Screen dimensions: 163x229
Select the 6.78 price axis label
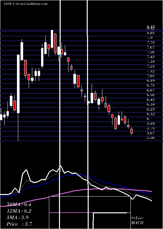(x=151, y=85)
